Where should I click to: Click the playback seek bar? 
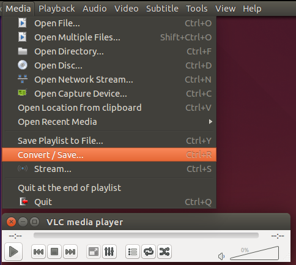(146, 236)
